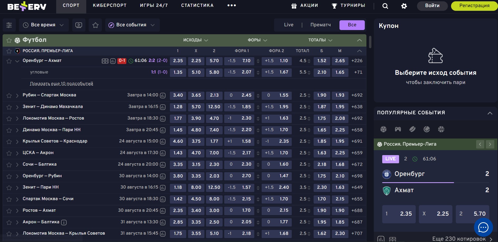Select odds 2.35 in popular event card
This screenshot has width=498, height=242.
(399, 214)
